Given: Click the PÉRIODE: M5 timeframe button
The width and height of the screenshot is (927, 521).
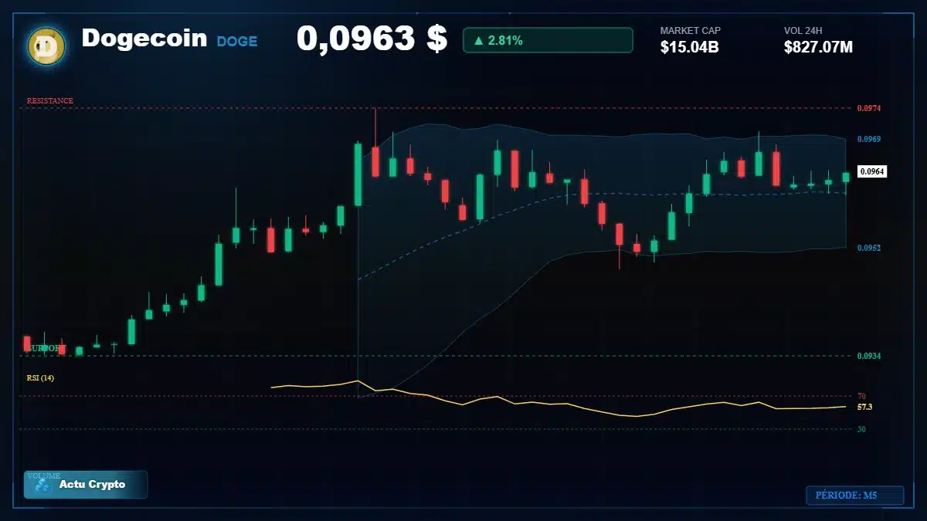Looking at the screenshot, I should click(x=854, y=495).
